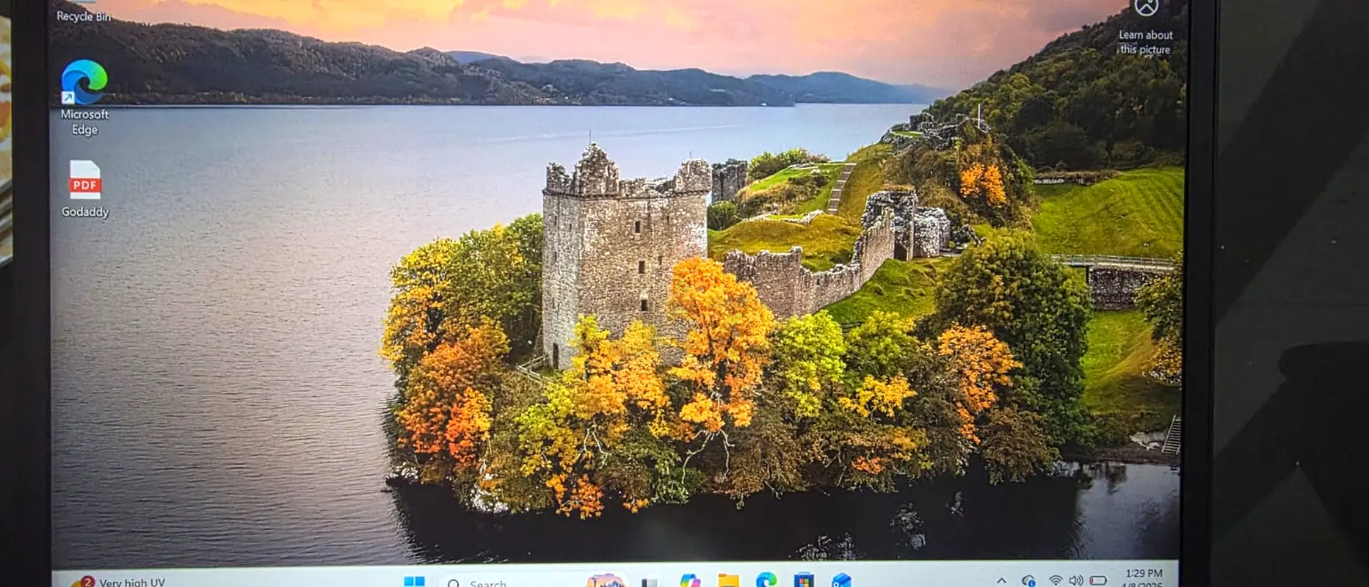1369x587 pixels.
Task: Open the Windows Start menu
Action: pos(414,582)
